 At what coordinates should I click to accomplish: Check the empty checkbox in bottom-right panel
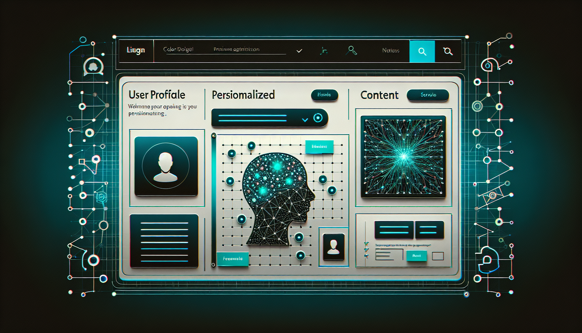click(438, 256)
